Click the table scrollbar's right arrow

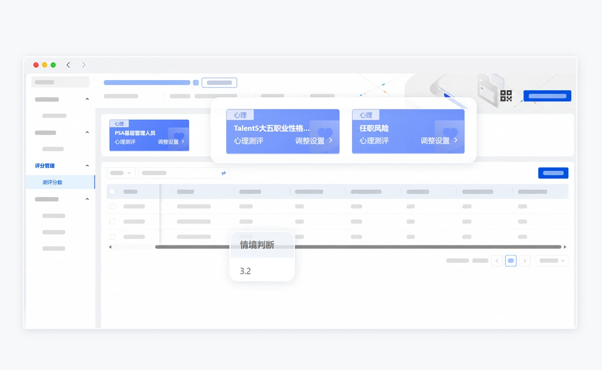click(565, 247)
